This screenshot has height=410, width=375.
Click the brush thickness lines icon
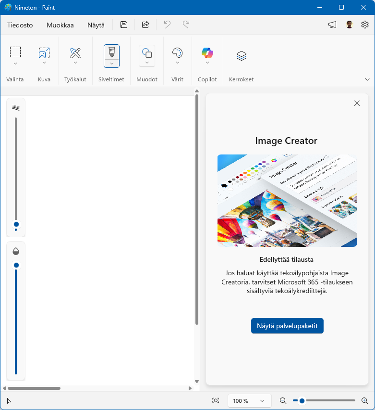click(16, 108)
